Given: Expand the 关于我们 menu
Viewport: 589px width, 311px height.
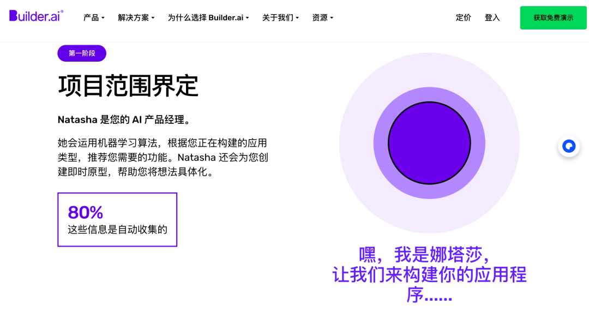Looking at the screenshot, I should click(x=280, y=17).
